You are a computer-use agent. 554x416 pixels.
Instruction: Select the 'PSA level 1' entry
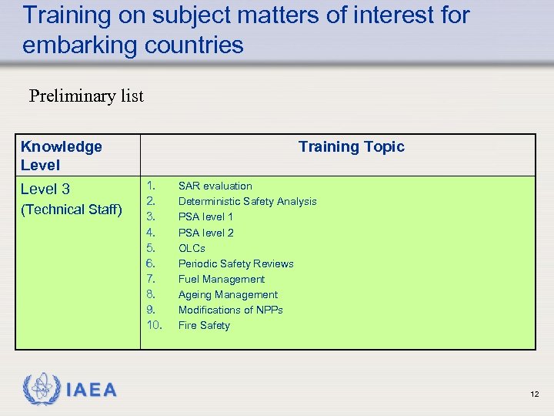point(205,216)
